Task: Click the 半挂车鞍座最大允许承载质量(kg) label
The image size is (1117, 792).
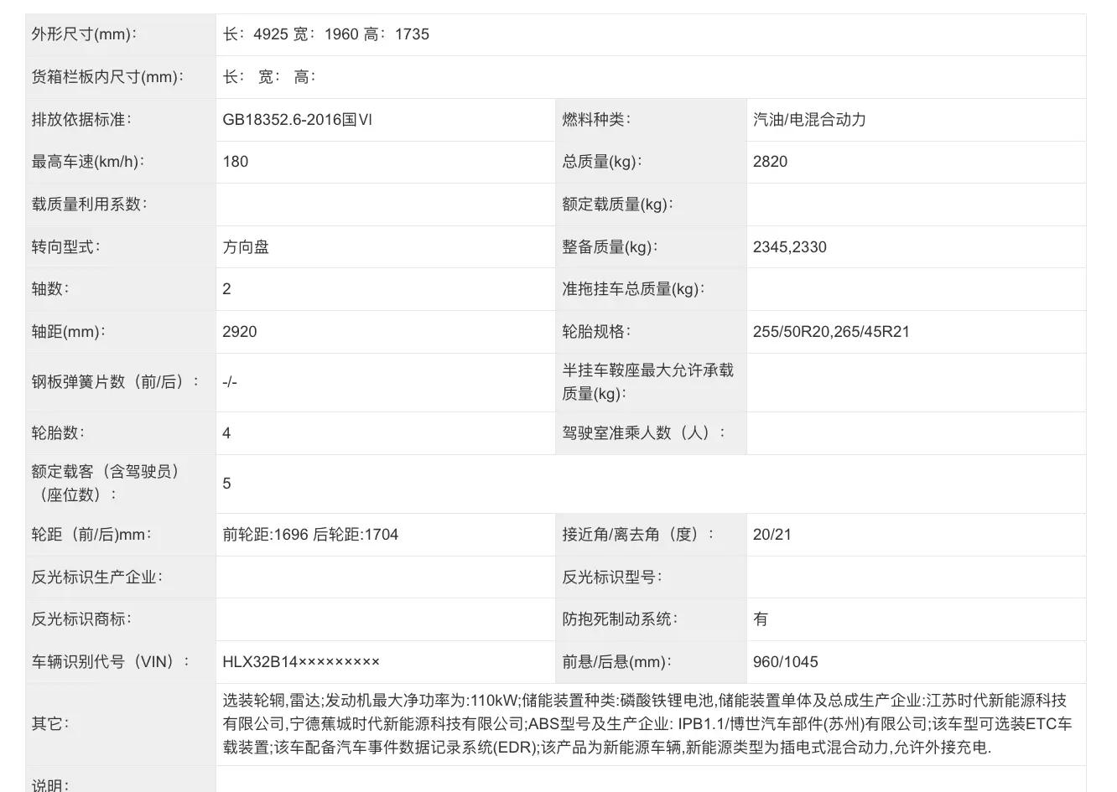Action: (648, 382)
